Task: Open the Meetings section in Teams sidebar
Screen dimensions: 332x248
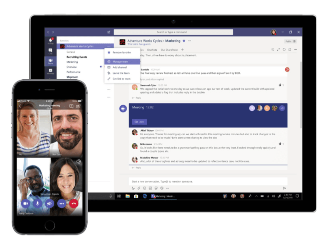Action: point(50,71)
